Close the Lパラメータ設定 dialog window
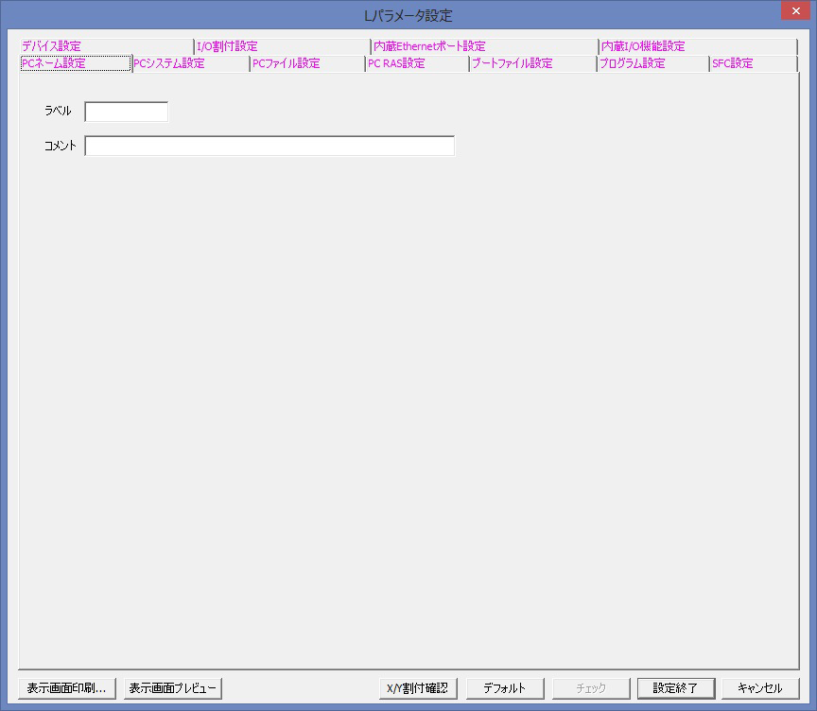This screenshot has width=817, height=711. click(x=792, y=12)
